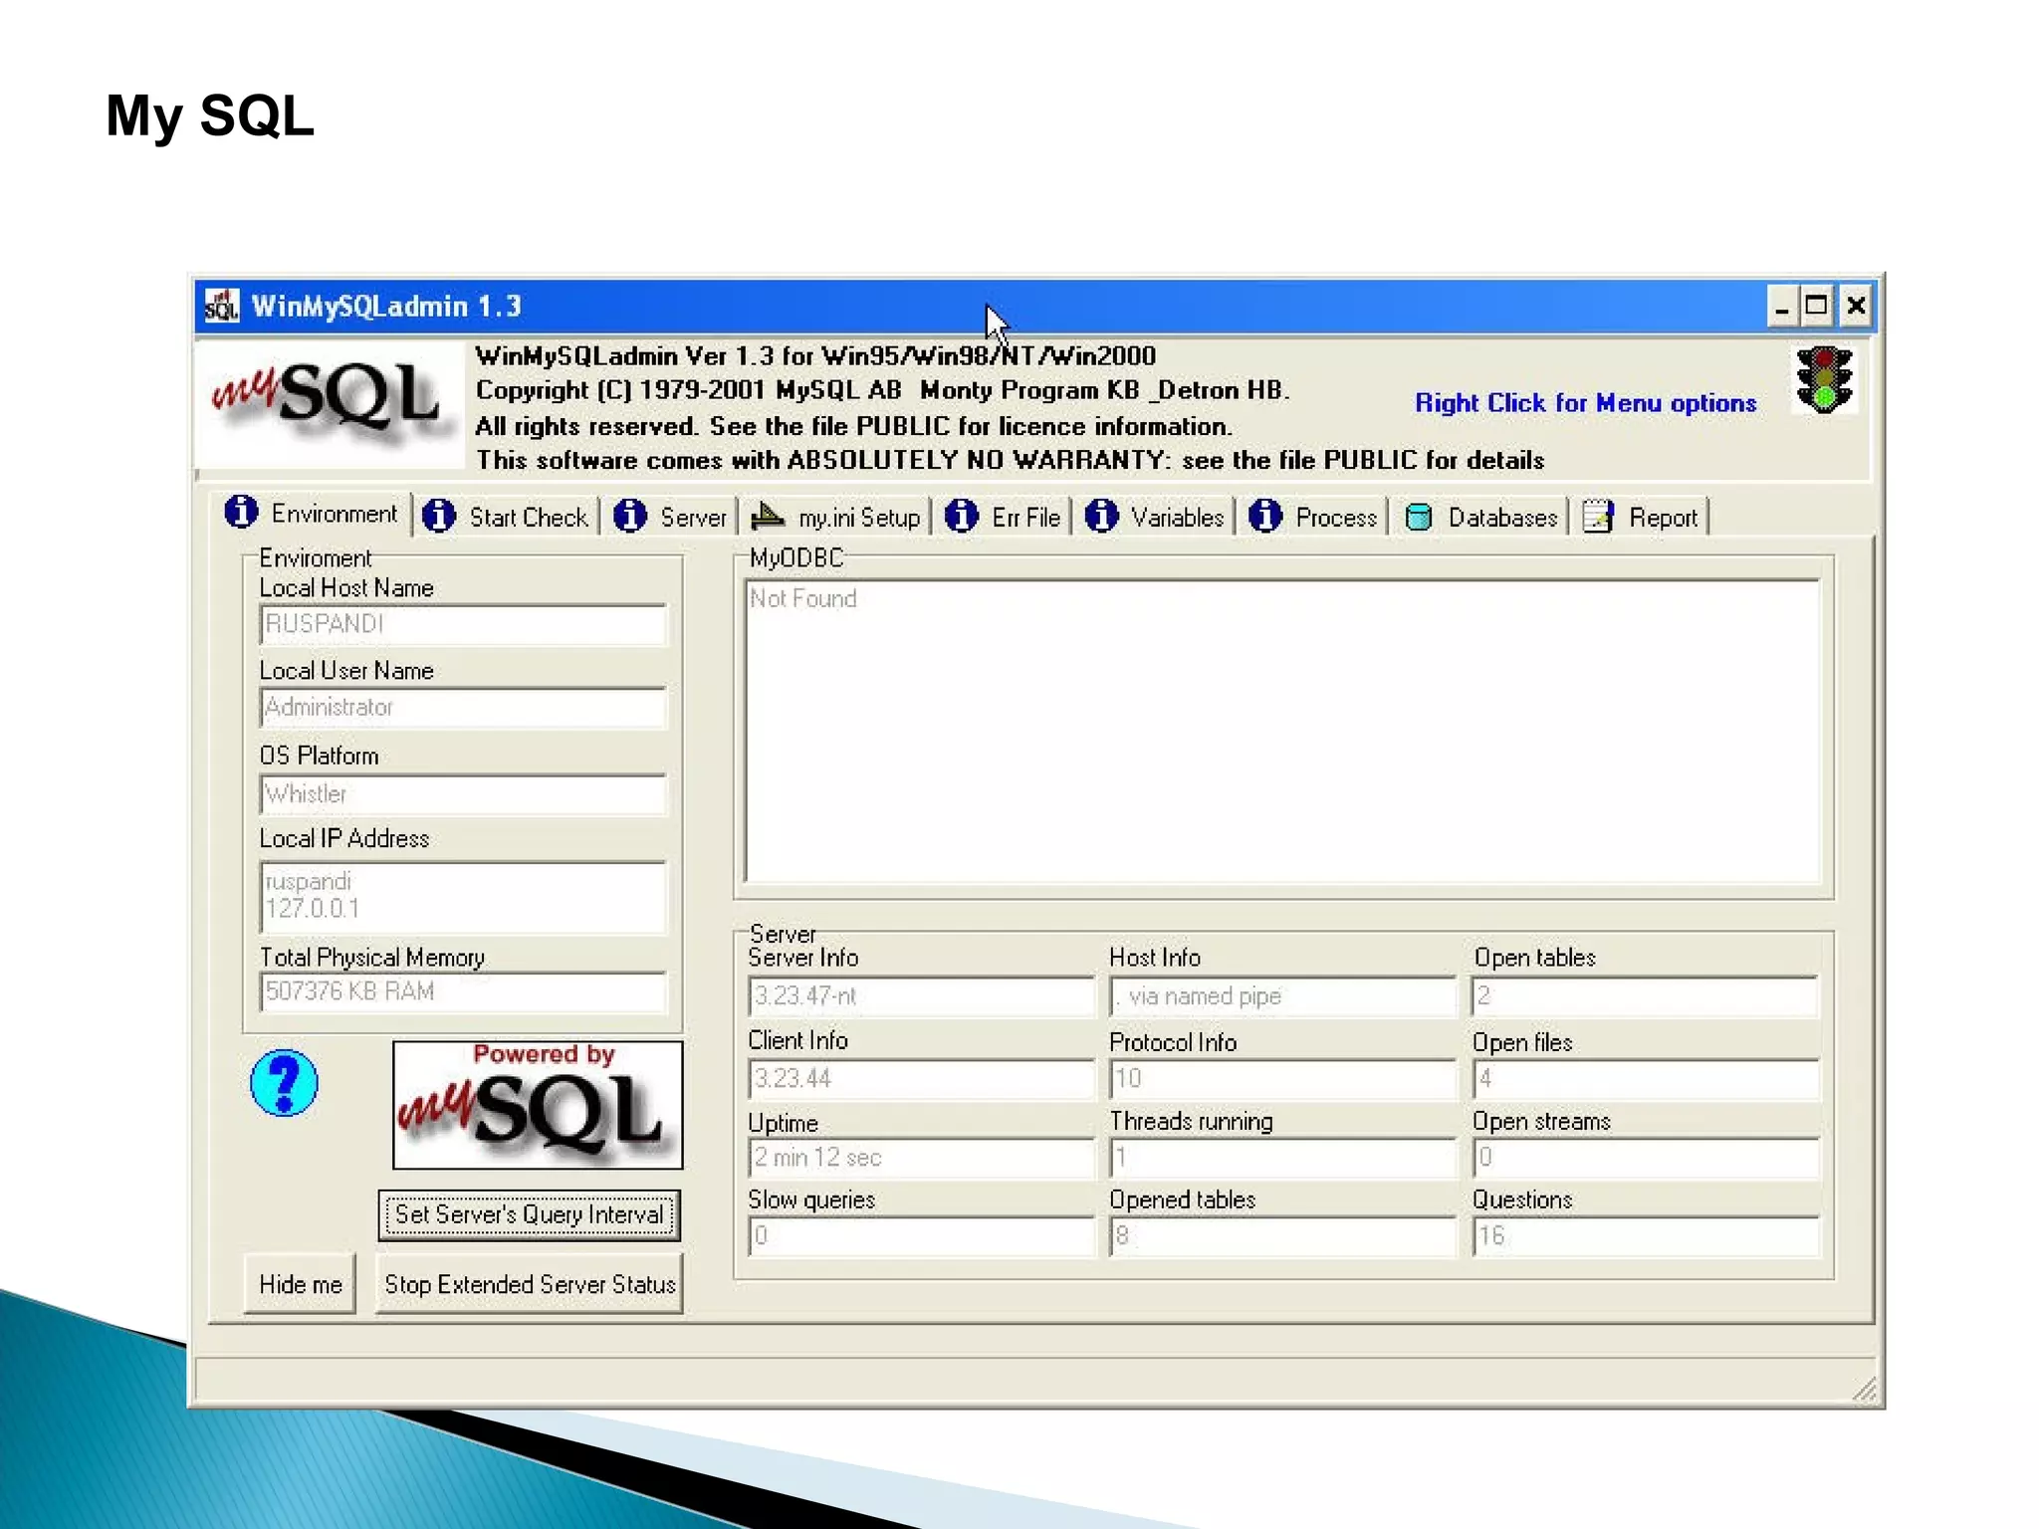The height and width of the screenshot is (1529, 2039).
Task: Click the Open files field 4
Action: click(1646, 1079)
